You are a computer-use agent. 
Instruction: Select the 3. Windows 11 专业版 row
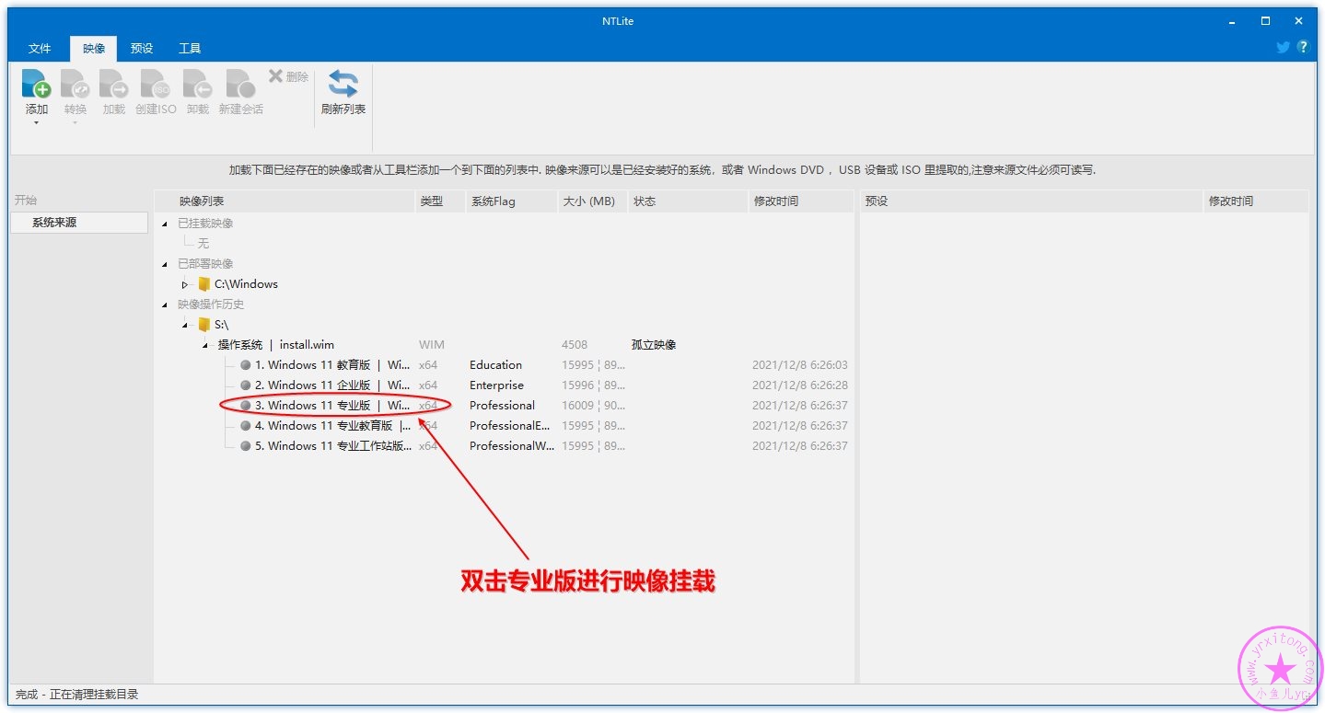pyautogui.click(x=505, y=406)
